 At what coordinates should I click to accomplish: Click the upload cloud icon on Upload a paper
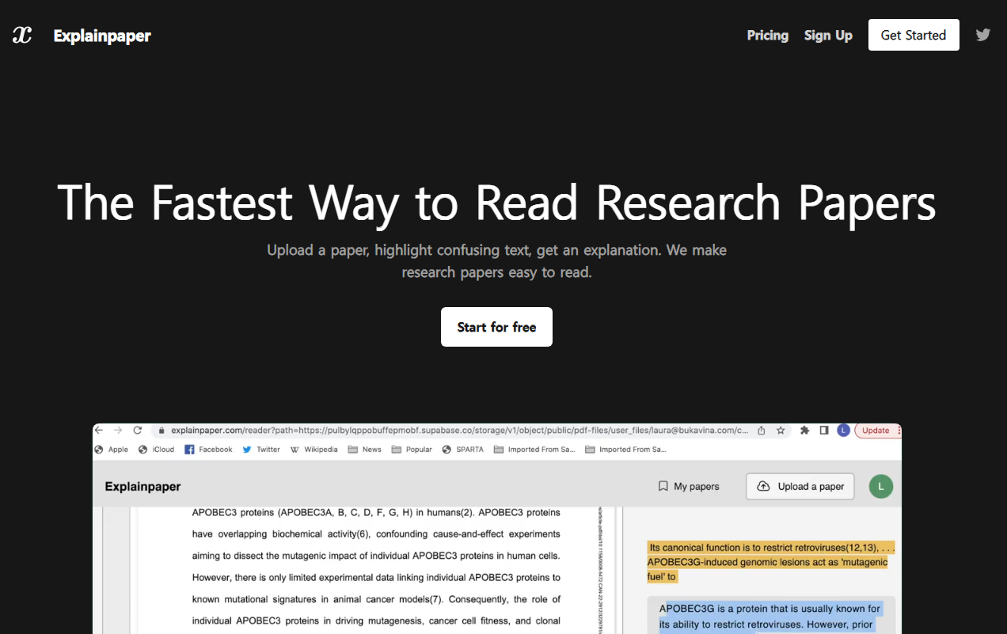764,486
